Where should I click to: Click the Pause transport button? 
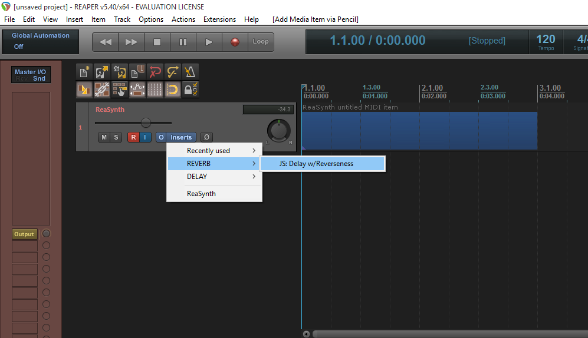(183, 42)
